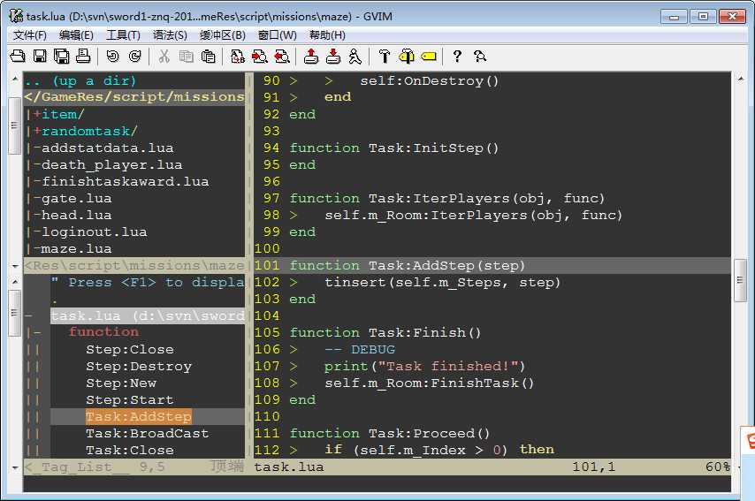Load session with upload-arrow icon
Screen dimensions: 755x501
(x=311, y=57)
